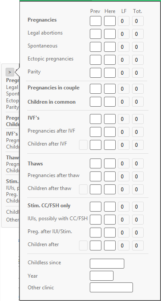Click the Prev field for Thaws
Viewport: 161px width, 301px height.
point(95,164)
